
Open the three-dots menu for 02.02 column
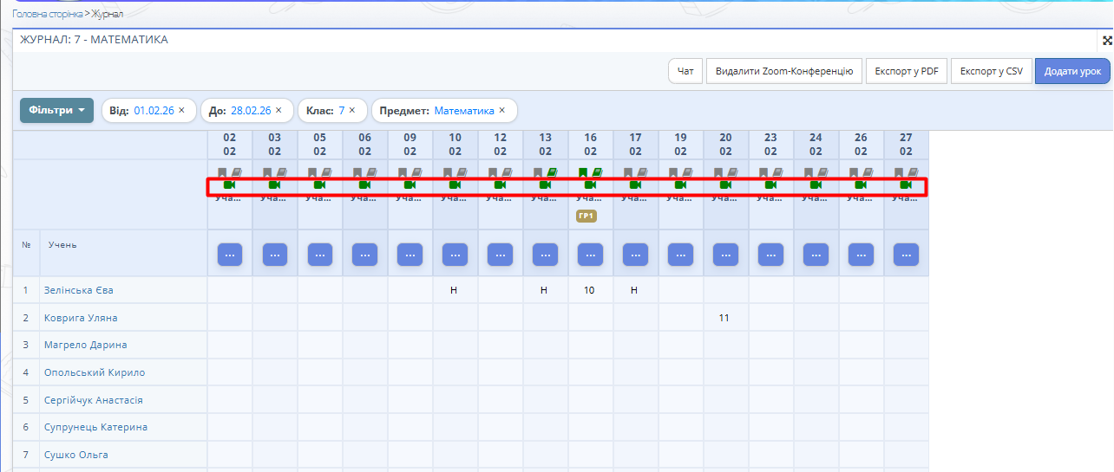(x=229, y=255)
